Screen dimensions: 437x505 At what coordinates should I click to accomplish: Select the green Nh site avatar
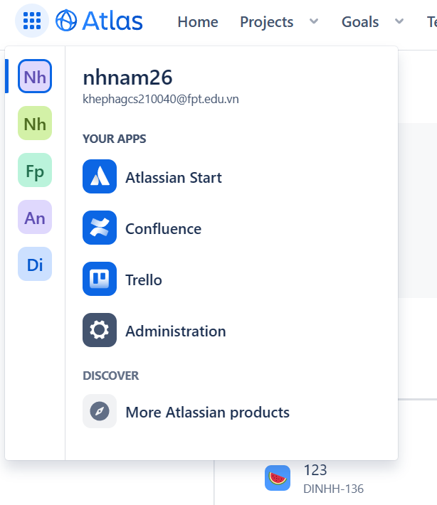pyautogui.click(x=35, y=123)
